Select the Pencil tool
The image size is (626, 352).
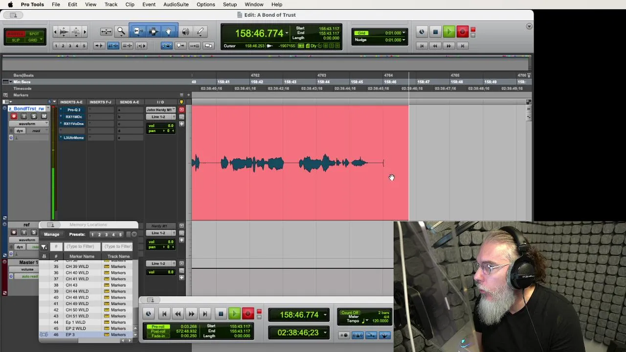201,32
